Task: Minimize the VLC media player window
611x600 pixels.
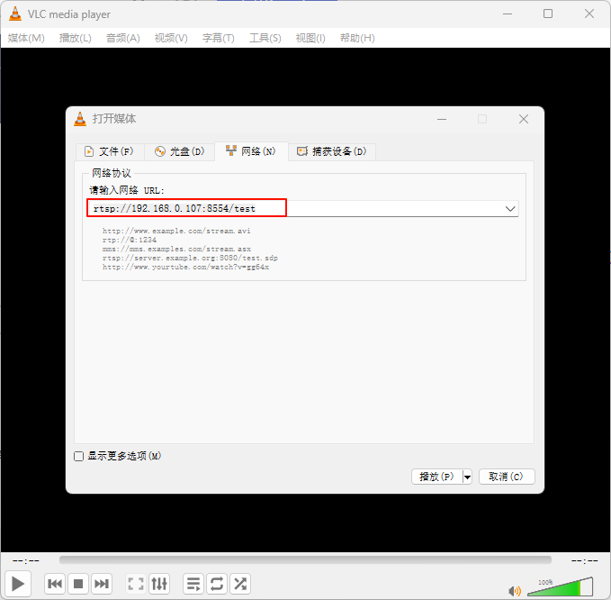Action: 508,14
